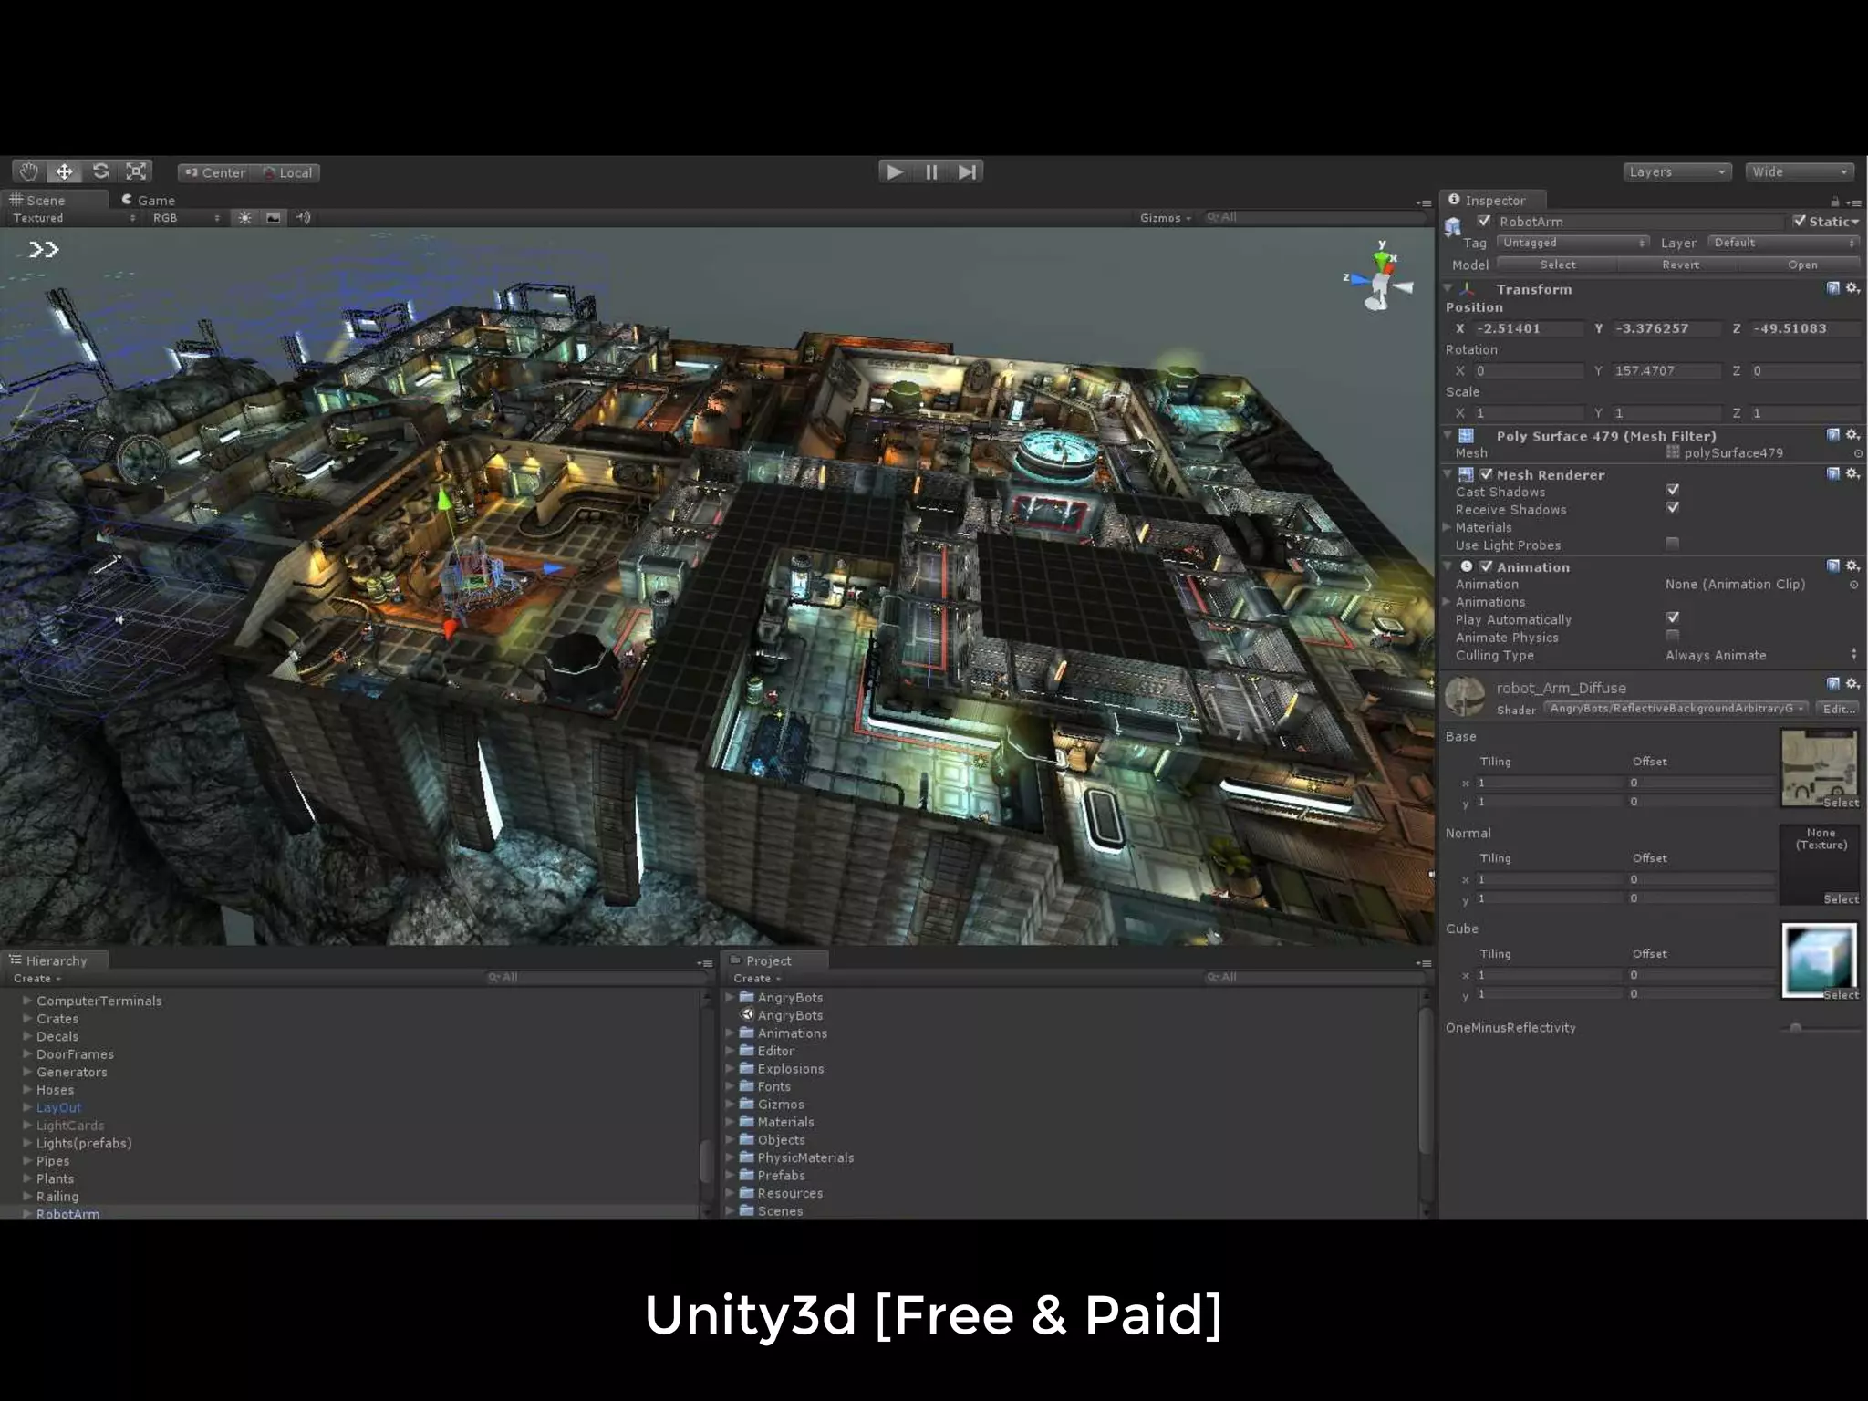Open the Wide layout dropdown
This screenshot has height=1401, width=1868.
1799,171
